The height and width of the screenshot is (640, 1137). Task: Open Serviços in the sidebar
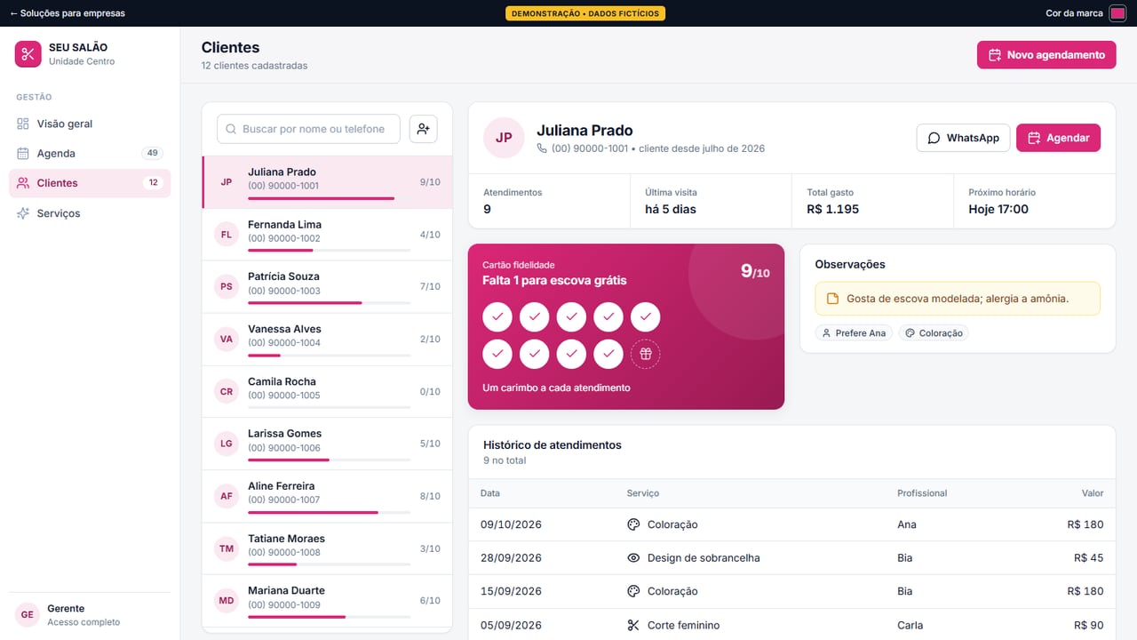[x=90, y=213]
